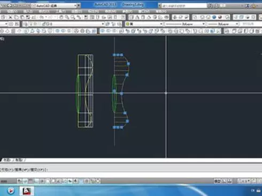The image size is (262, 196).
Task: Click the zoom magnifier icon in standard toolbar
Action: pyautogui.click(x=67, y=17)
